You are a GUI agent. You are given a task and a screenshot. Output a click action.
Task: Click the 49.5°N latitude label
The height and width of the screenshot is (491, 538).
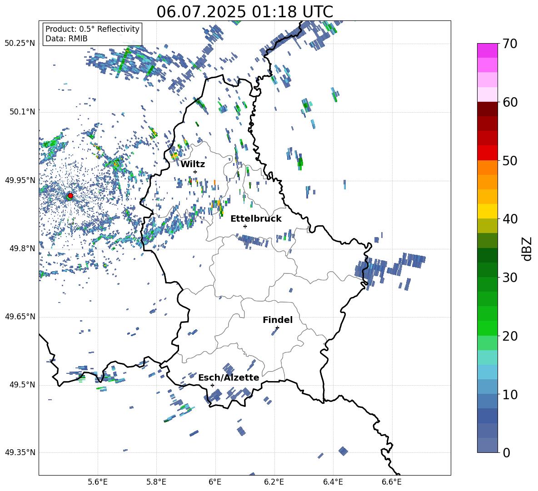(x=23, y=385)
